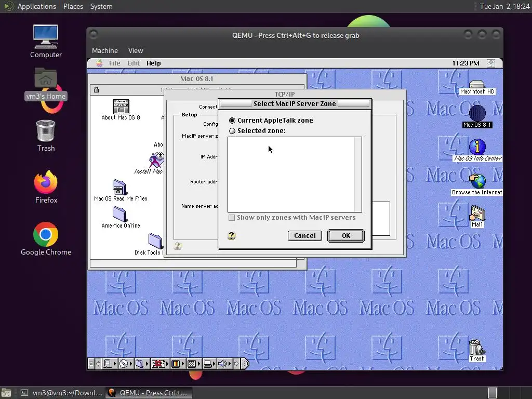Click the Cancel button

coord(304,236)
